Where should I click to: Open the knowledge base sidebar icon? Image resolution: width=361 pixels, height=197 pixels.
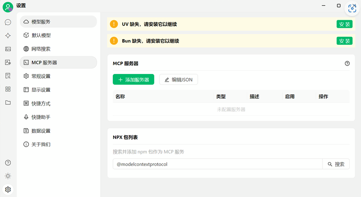(x=8, y=75)
